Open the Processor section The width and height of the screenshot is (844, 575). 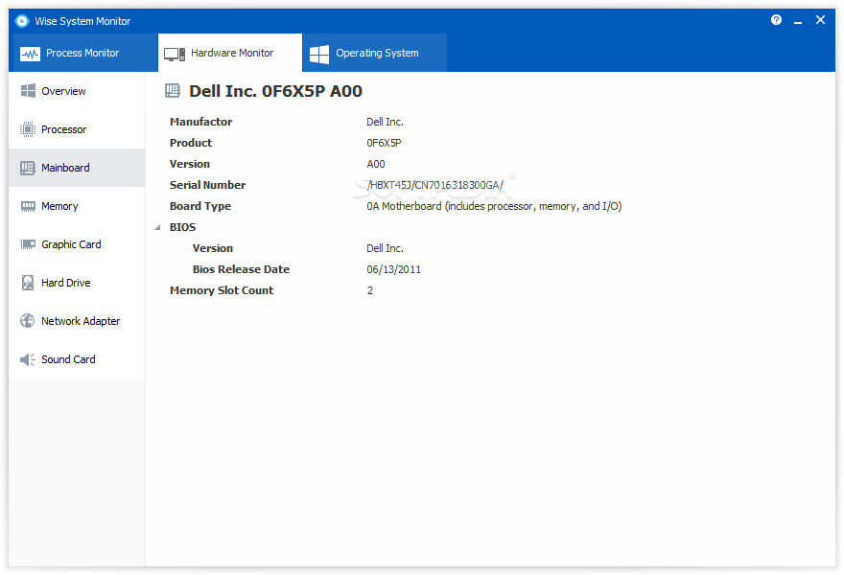tap(77, 129)
